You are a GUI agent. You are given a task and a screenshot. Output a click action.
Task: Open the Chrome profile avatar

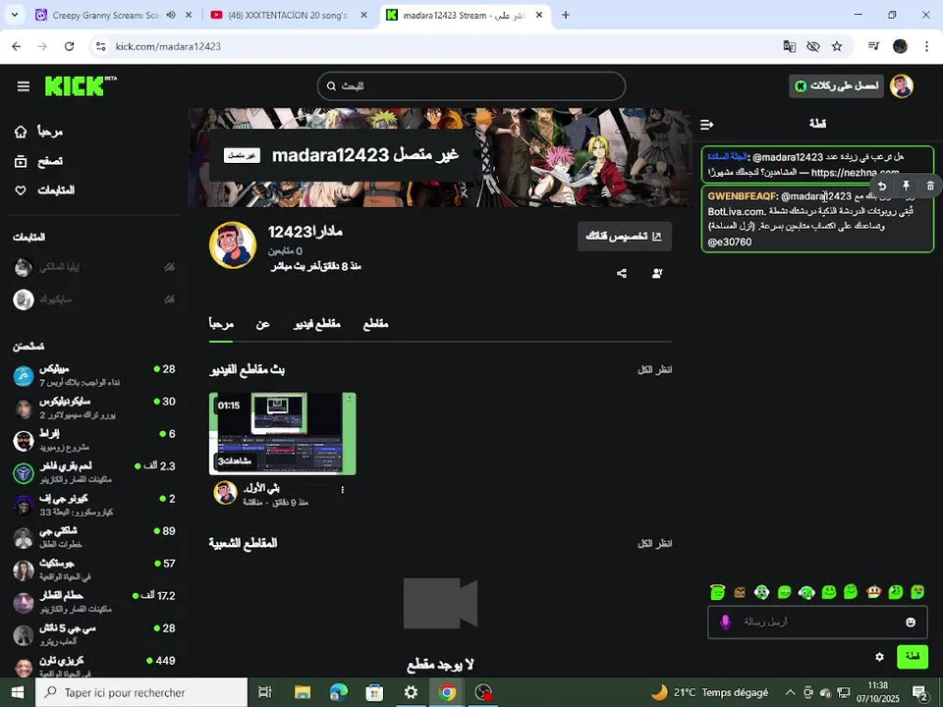(901, 46)
